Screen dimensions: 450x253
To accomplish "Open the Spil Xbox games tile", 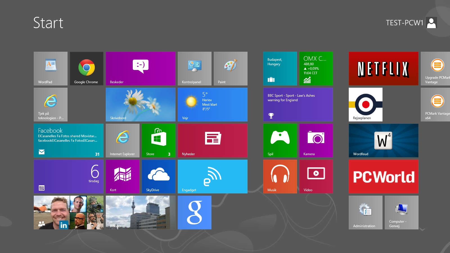I will click(280, 140).
